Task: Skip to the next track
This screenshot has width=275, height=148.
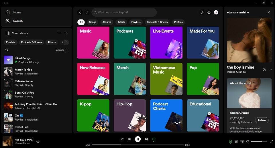Action: tap(146, 139)
